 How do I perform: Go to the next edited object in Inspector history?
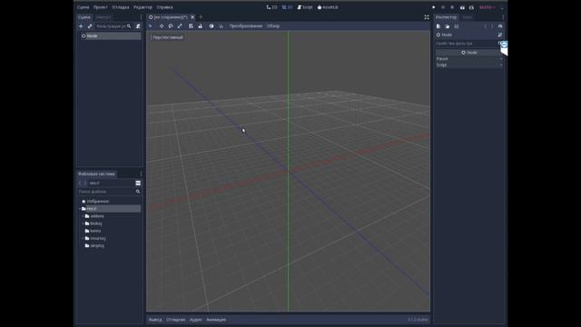[492, 26]
